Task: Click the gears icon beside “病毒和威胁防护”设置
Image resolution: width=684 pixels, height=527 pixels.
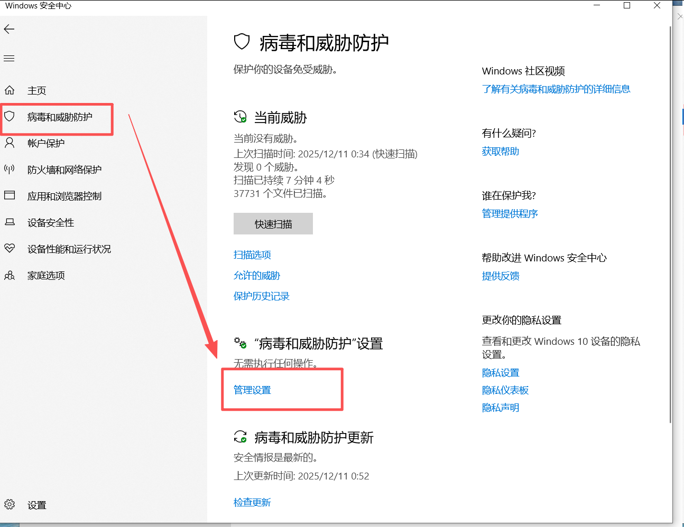Action: coord(241,343)
